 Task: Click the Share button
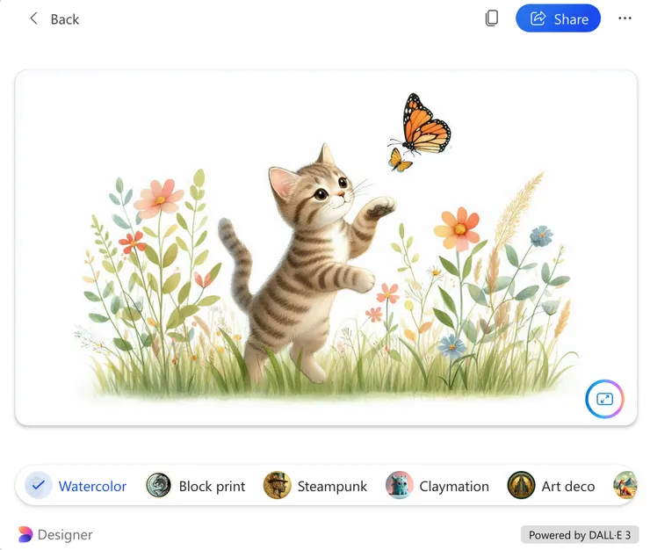click(x=558, y=18)
